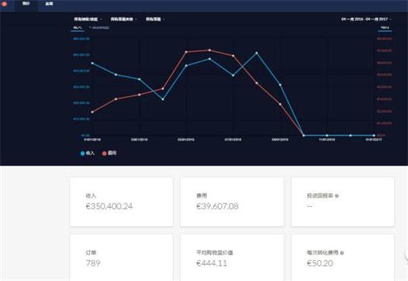Open the date range picker ending in 2017

tap(366, 19)
